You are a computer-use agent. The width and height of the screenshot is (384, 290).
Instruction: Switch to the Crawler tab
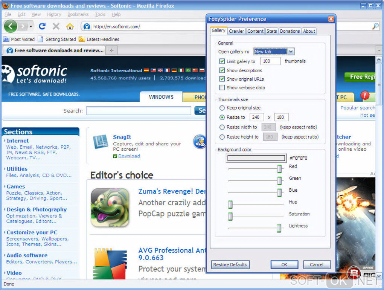236,31
